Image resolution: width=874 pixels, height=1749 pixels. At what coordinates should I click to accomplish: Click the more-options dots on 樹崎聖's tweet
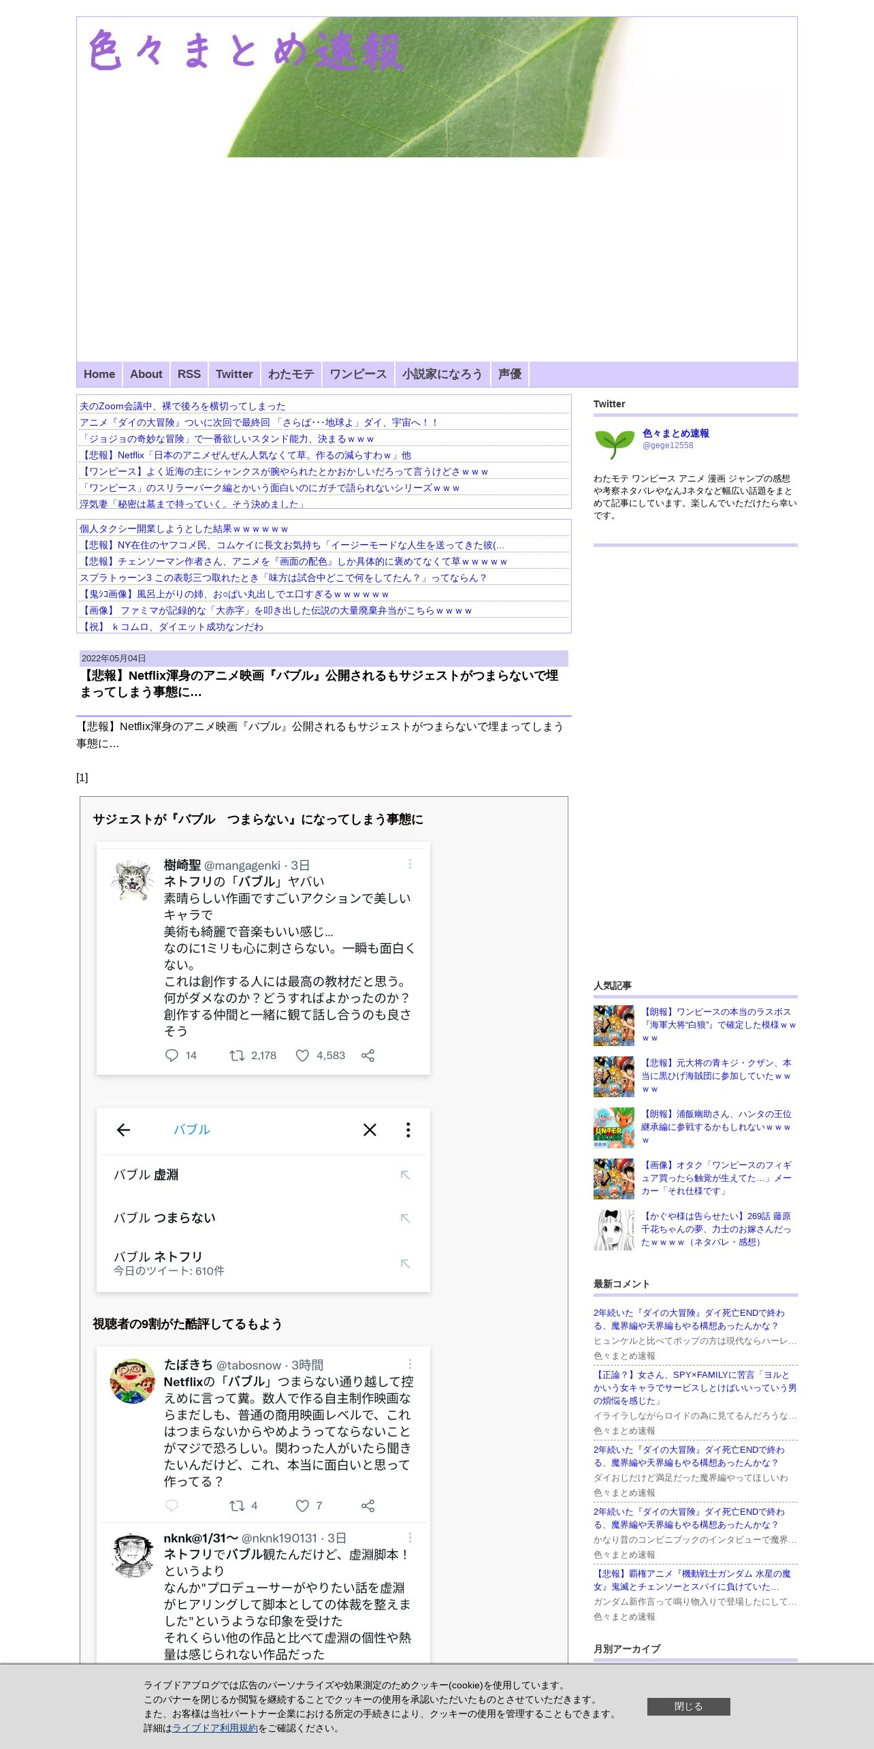(410, 864)
